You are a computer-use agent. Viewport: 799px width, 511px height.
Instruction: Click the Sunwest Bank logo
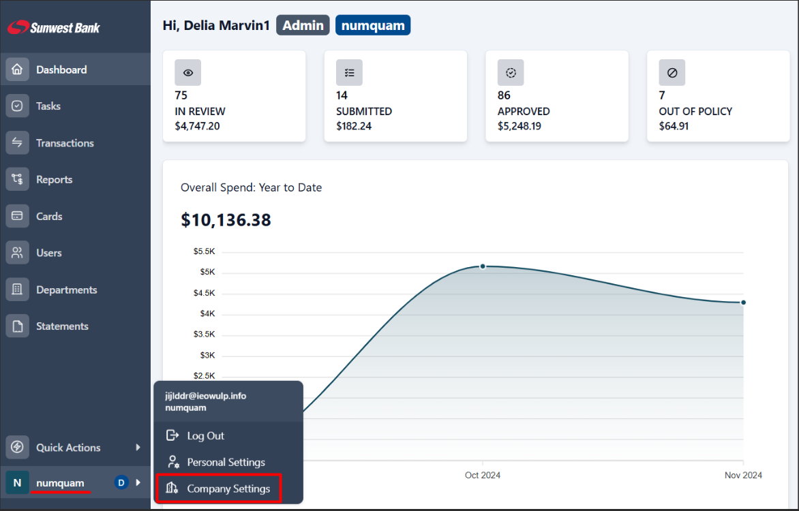pyautogui.click(x=53, y=27)
